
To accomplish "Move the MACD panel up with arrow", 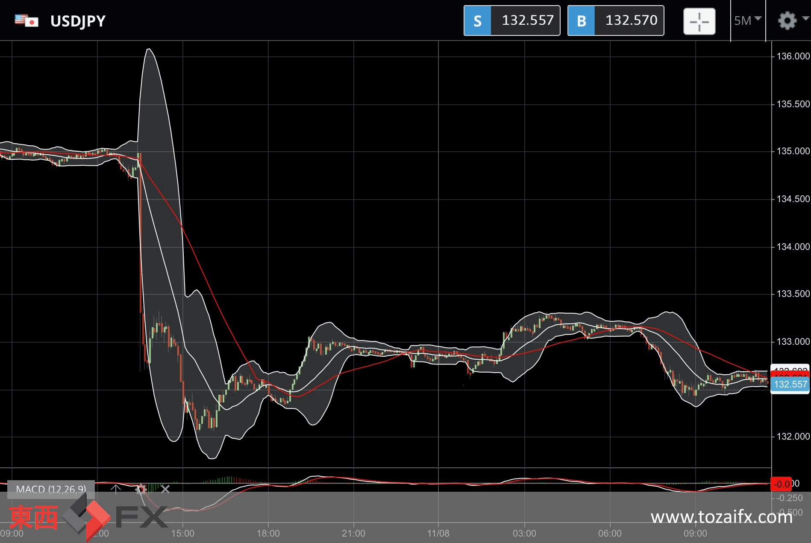I will point(115,489).
